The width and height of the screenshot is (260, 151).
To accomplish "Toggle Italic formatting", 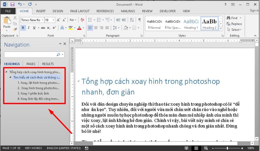I will coord(29,28).
